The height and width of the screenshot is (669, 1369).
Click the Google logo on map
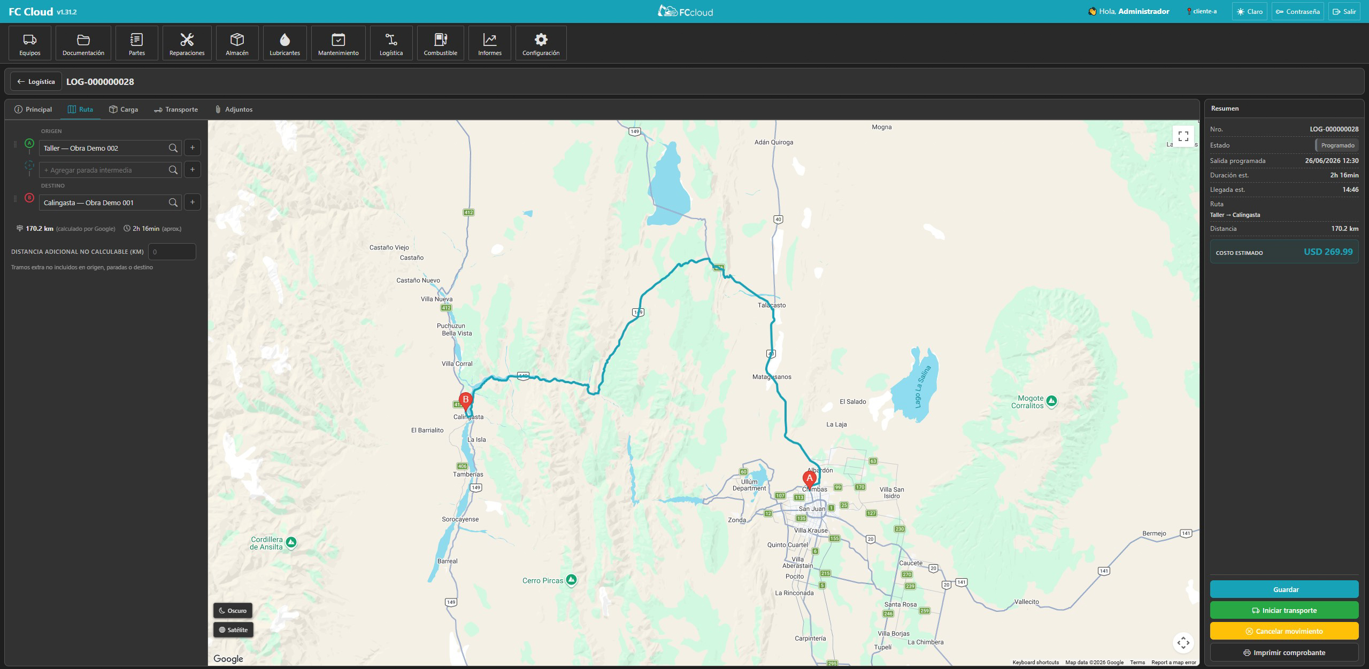pyautogui.click(x=228, y=659)
